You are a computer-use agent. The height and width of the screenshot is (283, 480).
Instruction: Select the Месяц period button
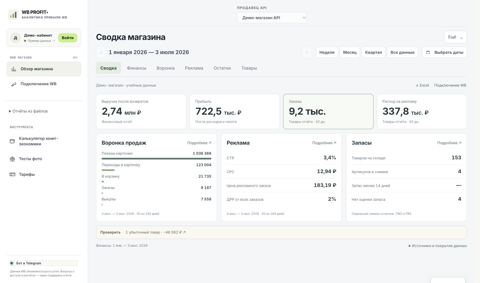pyautogui.click(x=350, y=52)
